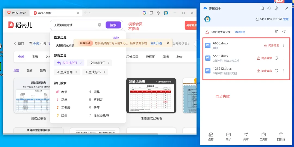Screen dimensions: 294x147
Task: Open 工具箱 at the bottom of 传输助手
Action: 264,137
